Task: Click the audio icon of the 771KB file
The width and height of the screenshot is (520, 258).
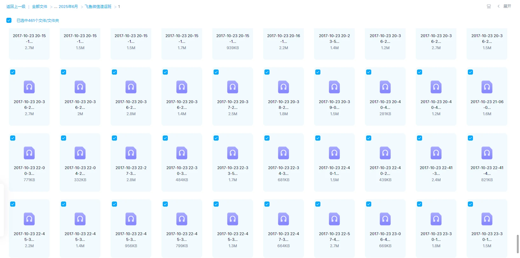Action: click(x=29, y=153)
